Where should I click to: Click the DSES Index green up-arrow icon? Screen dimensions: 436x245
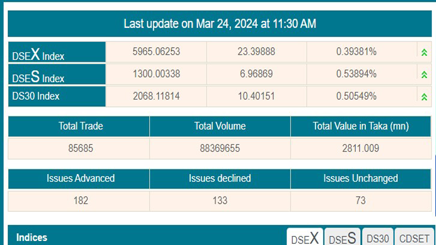[423, 75]
